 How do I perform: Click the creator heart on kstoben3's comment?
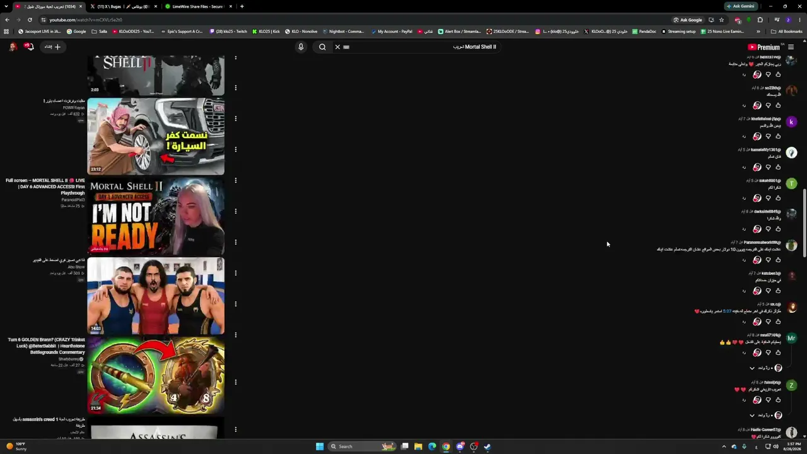[x=757, y=291]
